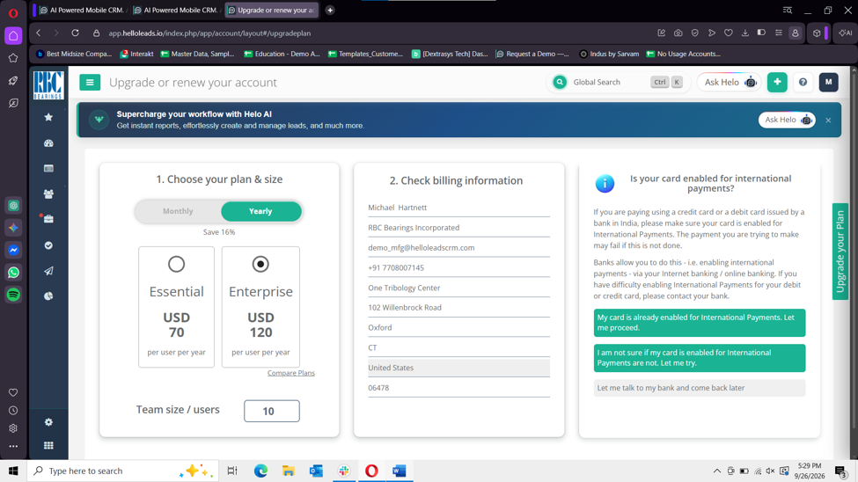Open Opera downloads icon
Viewport: 858px width, 482px height.
click(x=744, y=33)
